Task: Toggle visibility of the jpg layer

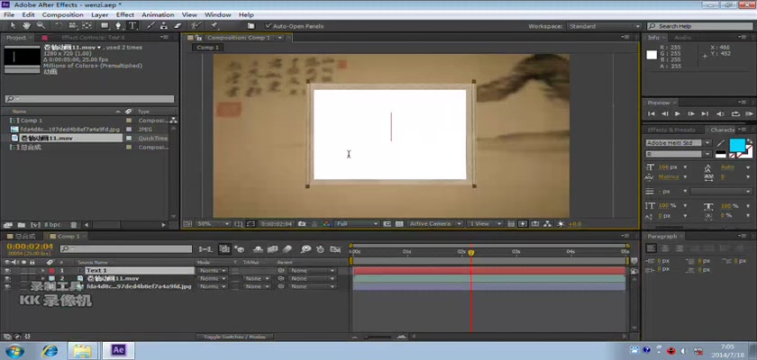Action: 7,286
